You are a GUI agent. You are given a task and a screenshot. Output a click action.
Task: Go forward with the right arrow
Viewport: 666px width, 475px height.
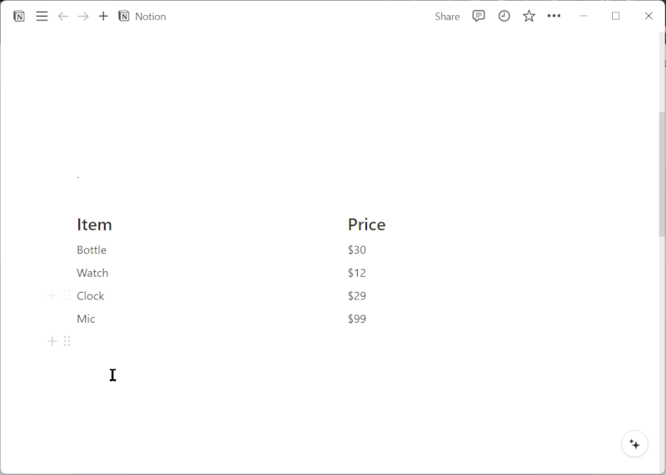83,16
